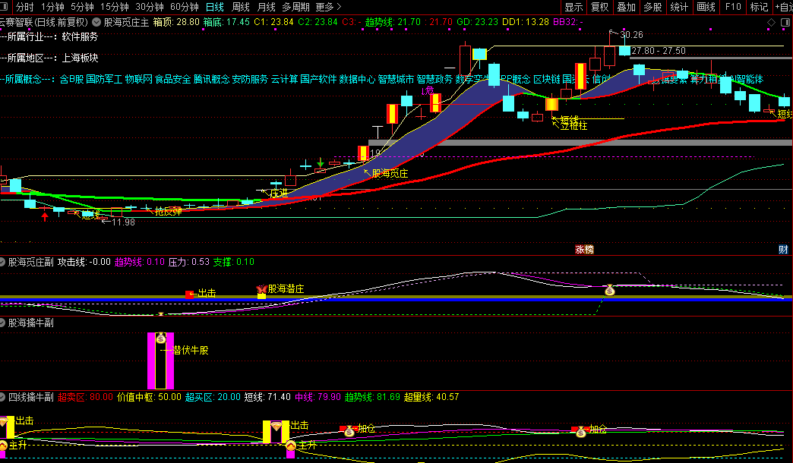Switch to 月线 monthly chart
793x463 pixels.
[x=267, y=7]
